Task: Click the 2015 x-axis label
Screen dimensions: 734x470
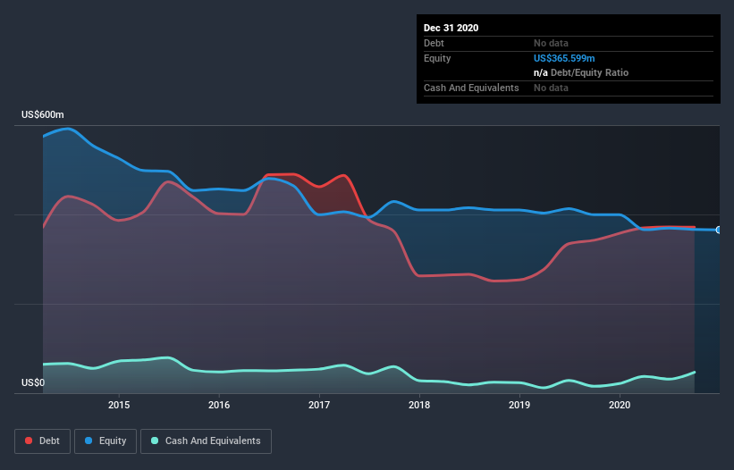Action: [119, 405]
